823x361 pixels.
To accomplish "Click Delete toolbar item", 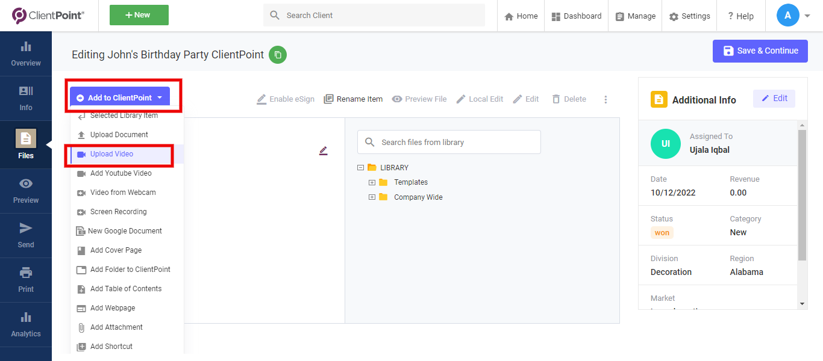I will [569, 99].
